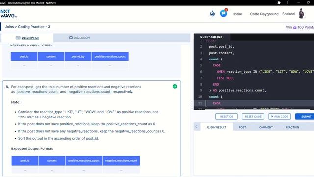Open the browser extensions puzzle icon
This screenshot has height=177, width=314.
[x=279, y=3]
